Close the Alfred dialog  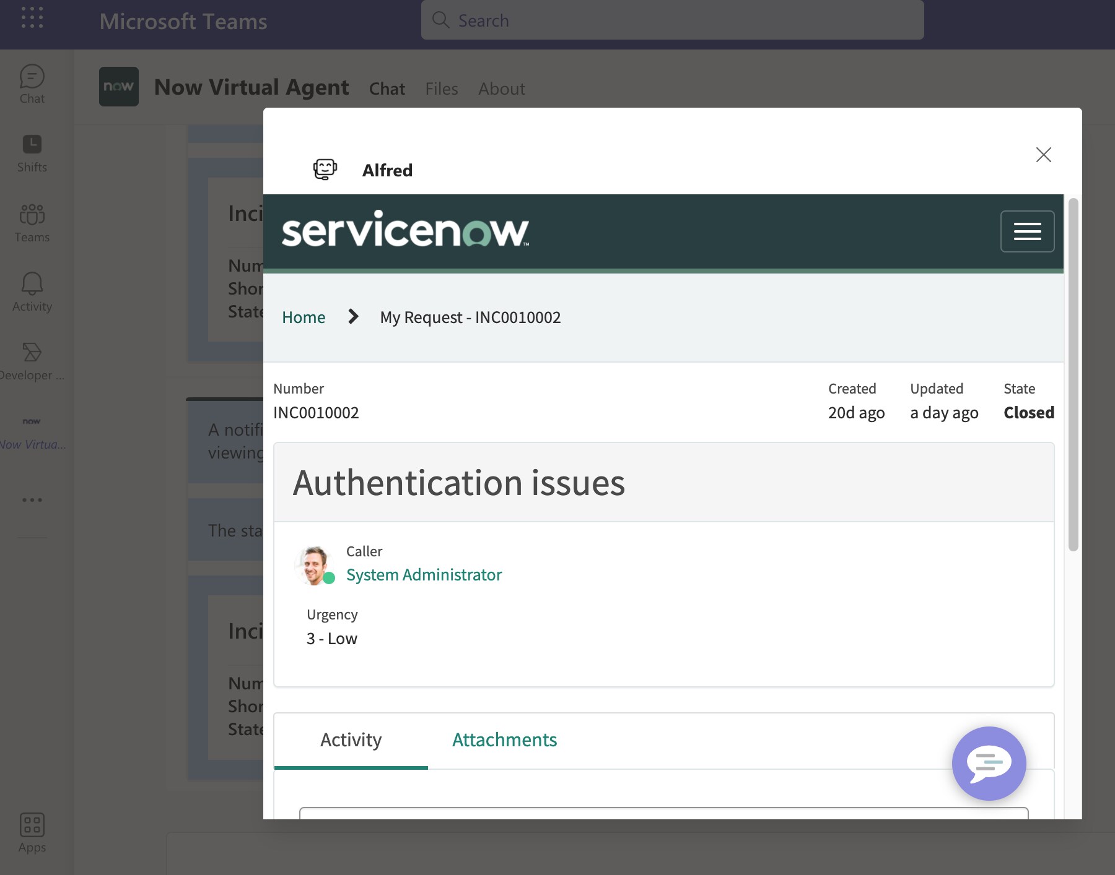tap(1044, 155)
